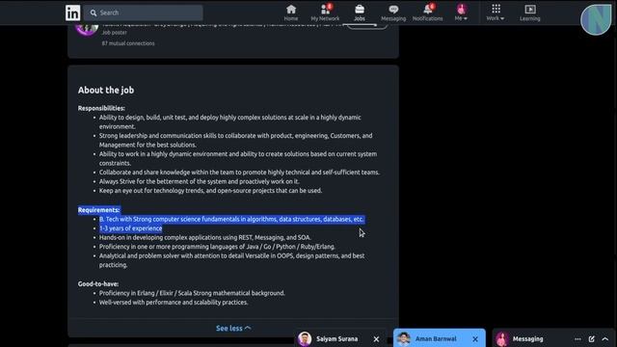Compose a new message icon
617x347 pixels.
[x=591, y=338]
